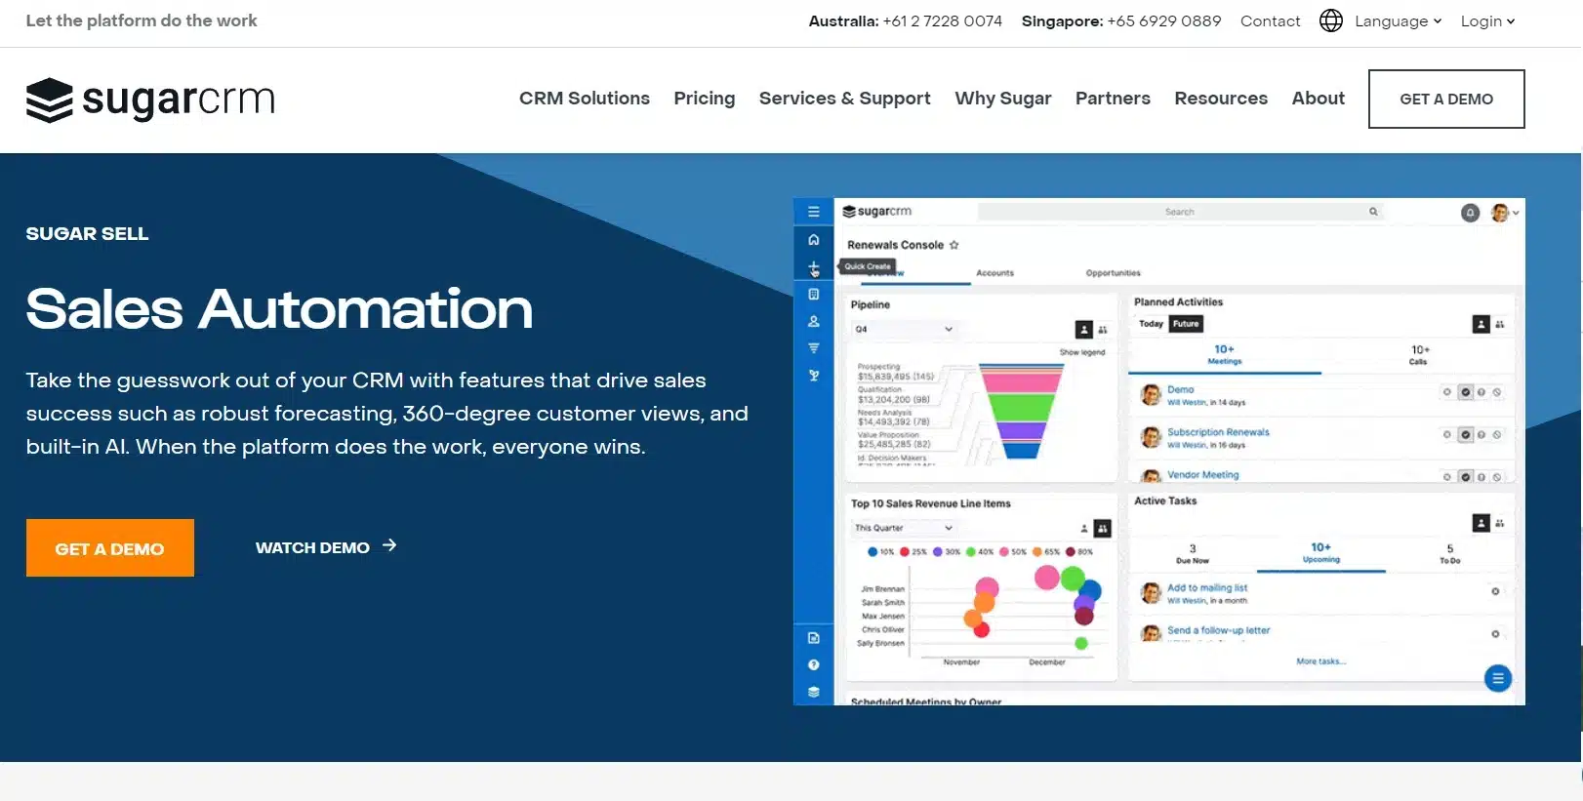This screenshot has width=1583, height=801.
Task: Click home icon in dashboard sidebar
Action: [x=813, y=240]
